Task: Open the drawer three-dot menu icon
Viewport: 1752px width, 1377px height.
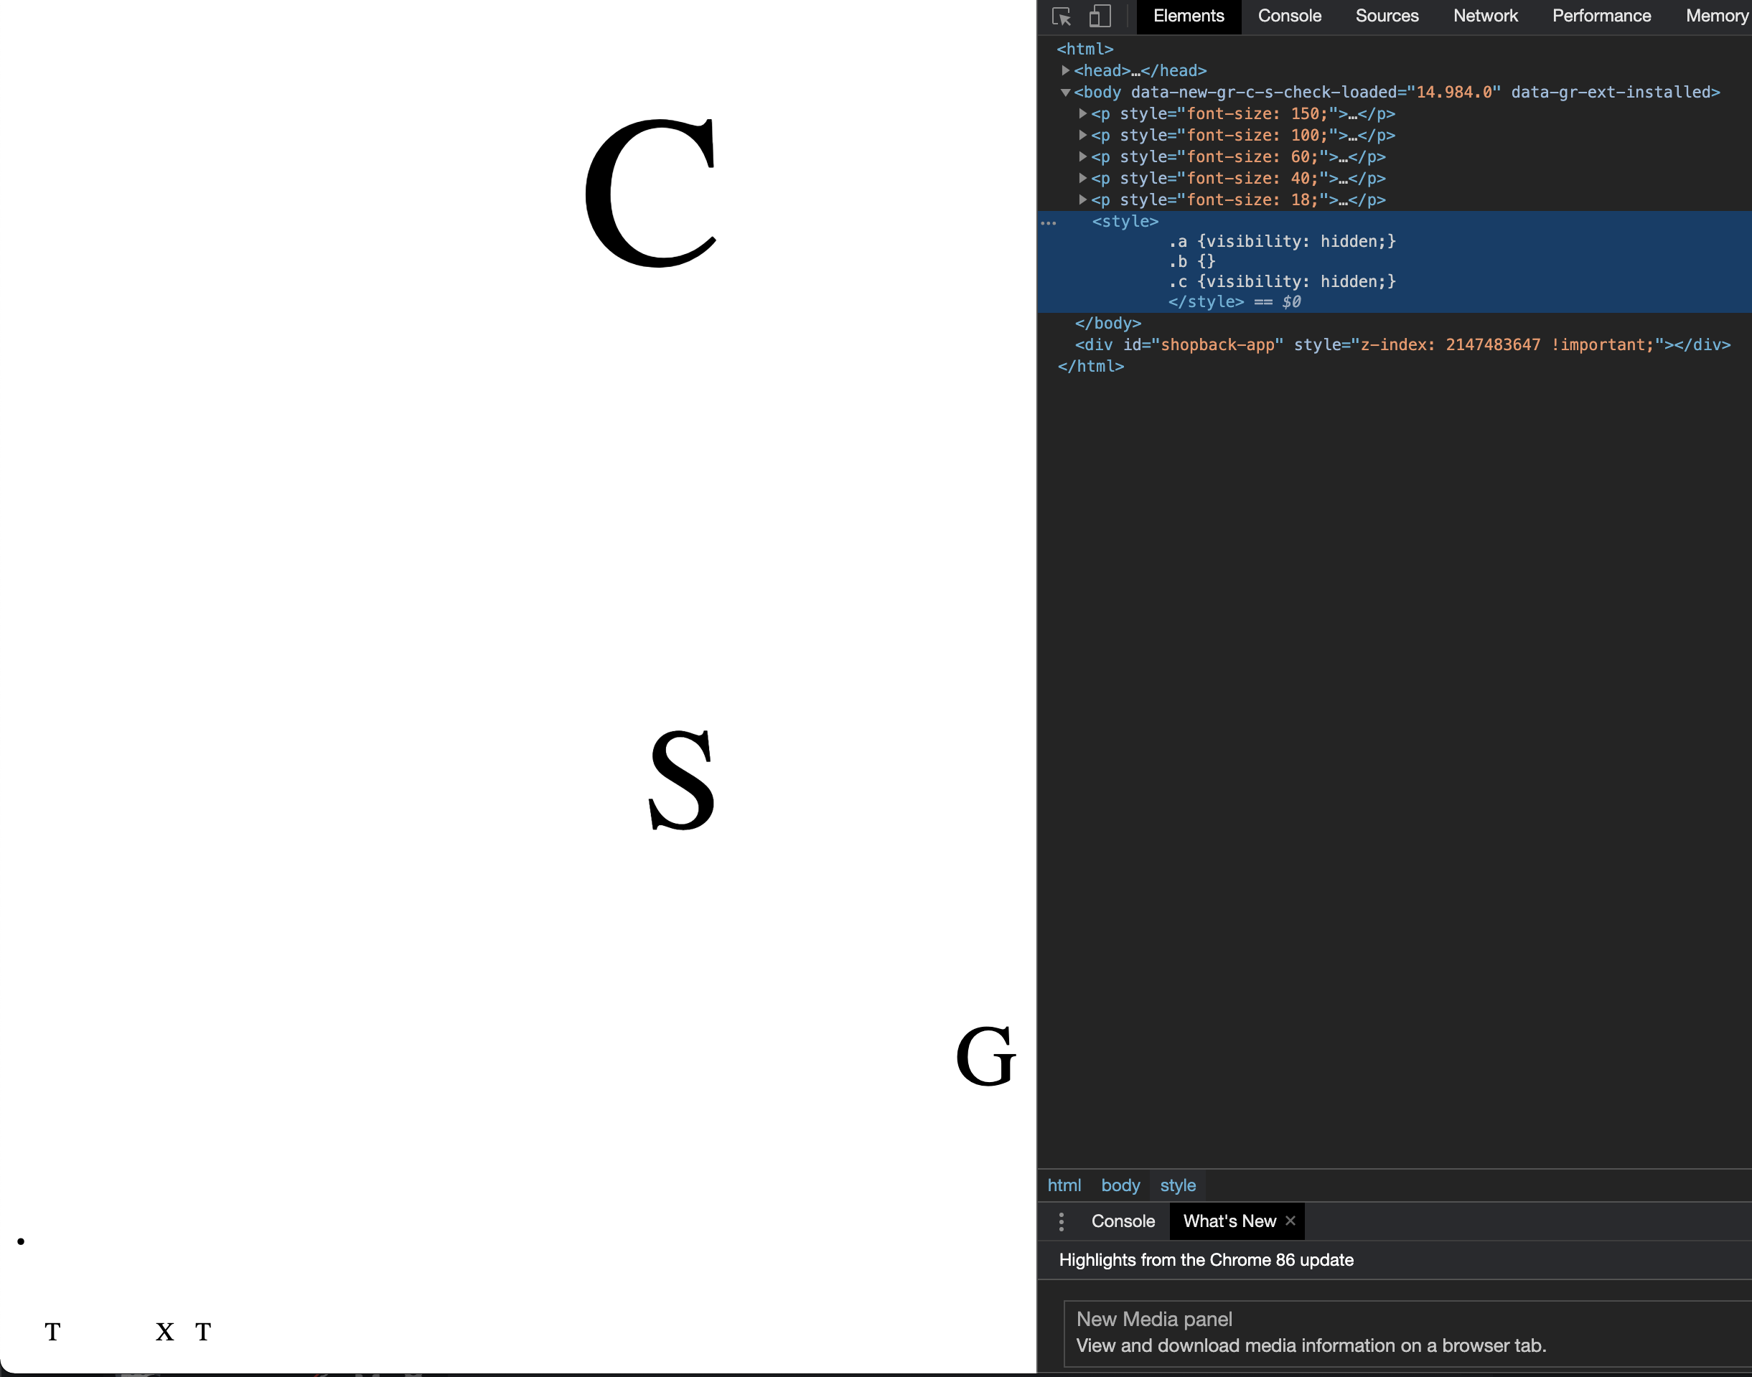Action: [1061, 1221]
